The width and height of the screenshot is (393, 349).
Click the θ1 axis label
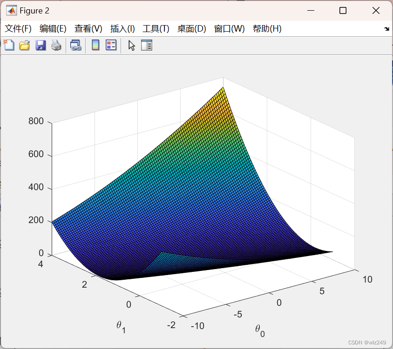point(121,327)
